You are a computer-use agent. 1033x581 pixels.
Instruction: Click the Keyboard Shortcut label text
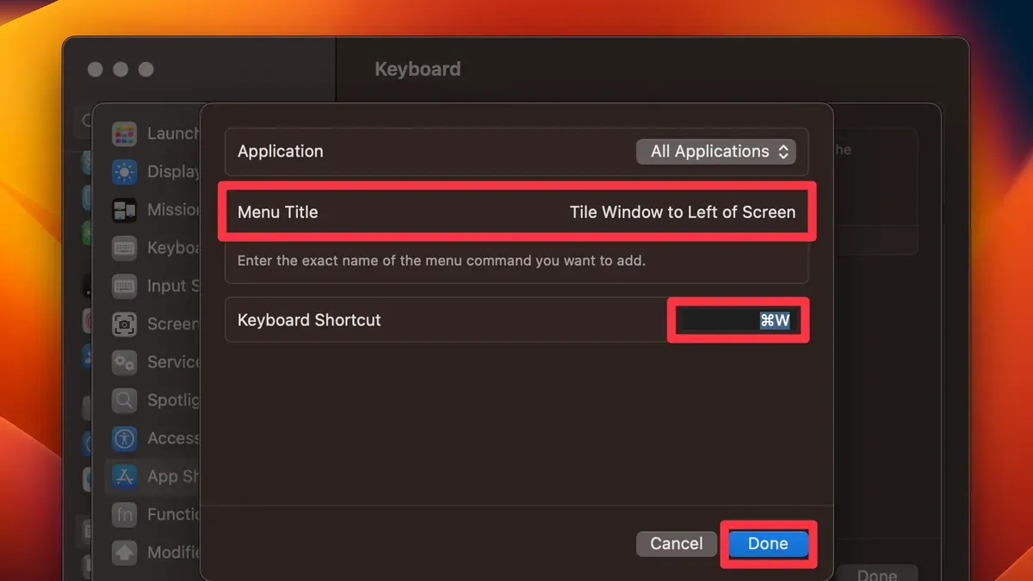[309, 320]
